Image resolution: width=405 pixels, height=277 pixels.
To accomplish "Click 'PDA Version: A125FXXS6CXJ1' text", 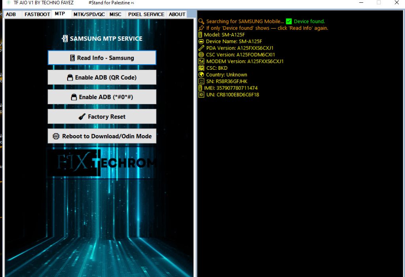I will click(240, 48).
